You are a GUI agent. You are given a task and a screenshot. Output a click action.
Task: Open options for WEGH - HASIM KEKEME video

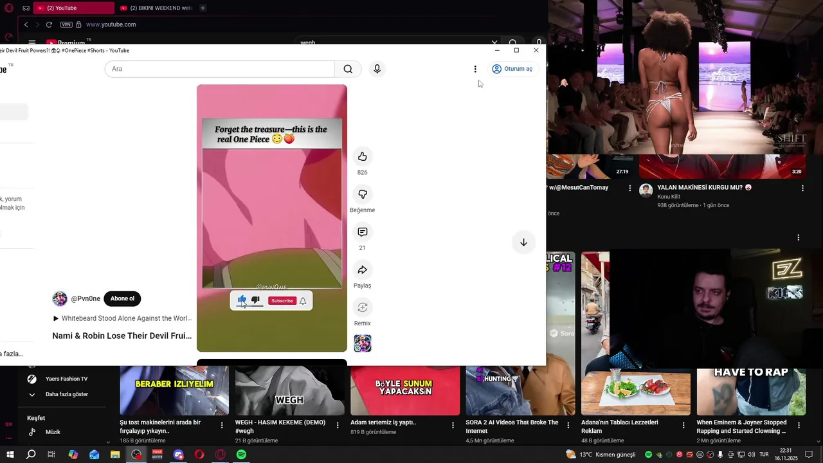point(338,425)
